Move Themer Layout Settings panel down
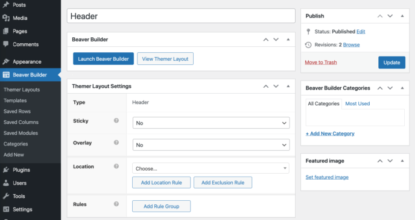 (276, 87)
